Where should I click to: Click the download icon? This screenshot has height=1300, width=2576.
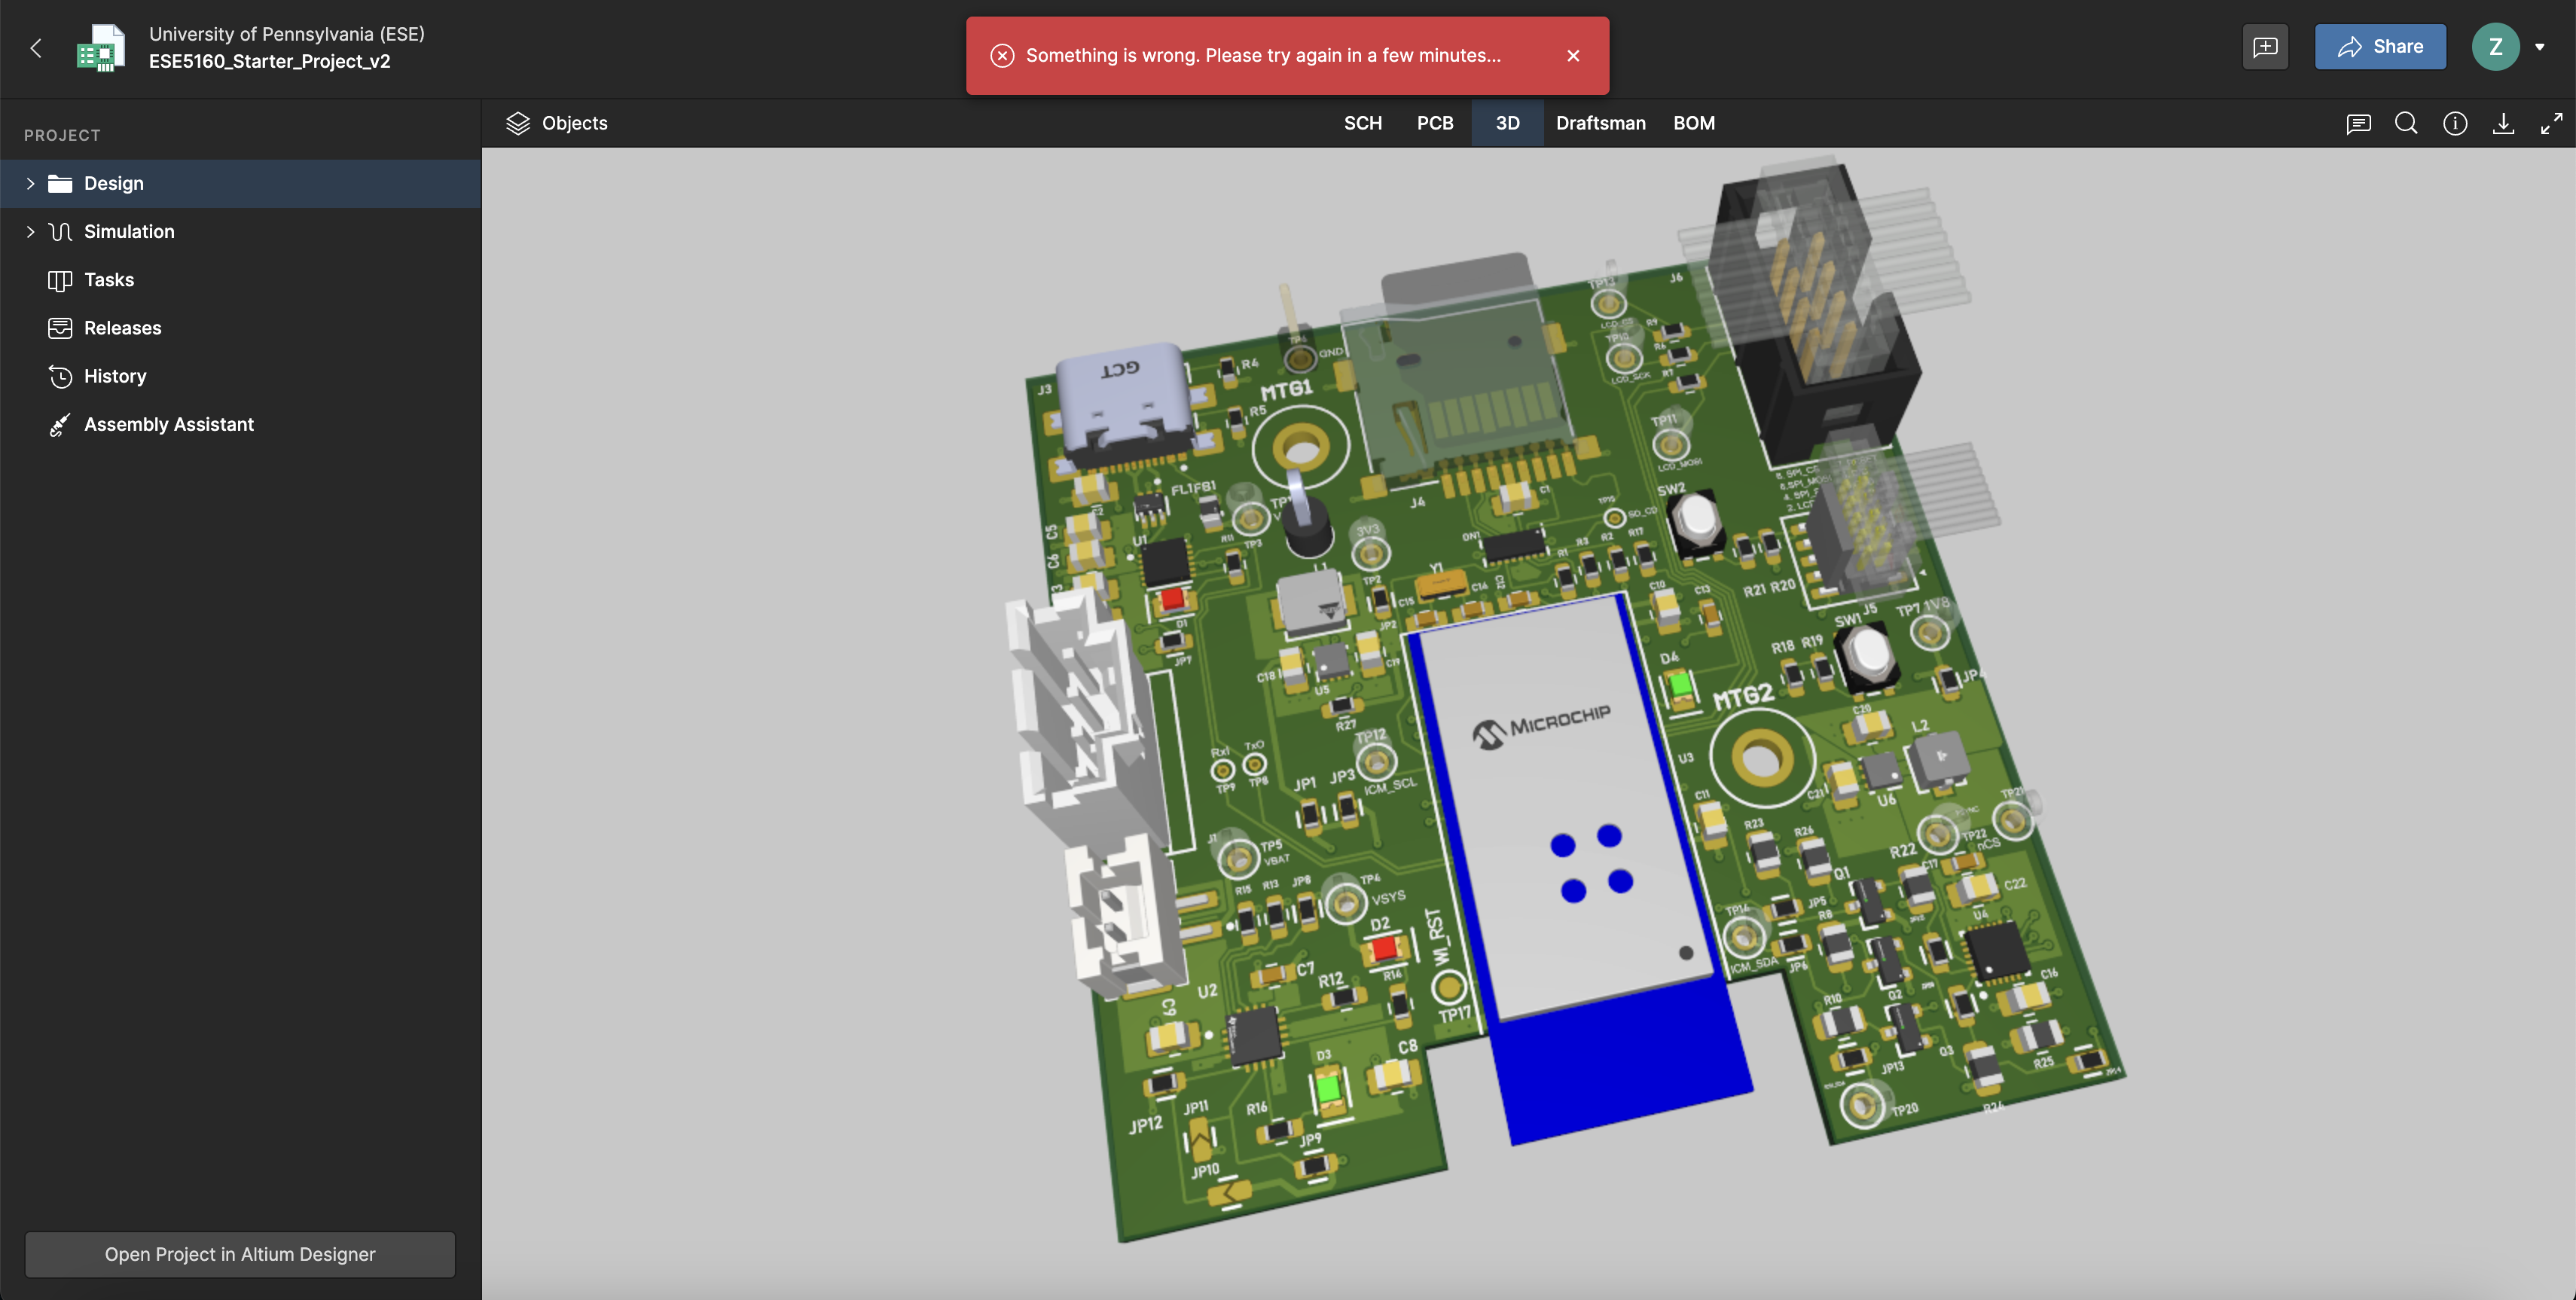[x=2503, y=123]
